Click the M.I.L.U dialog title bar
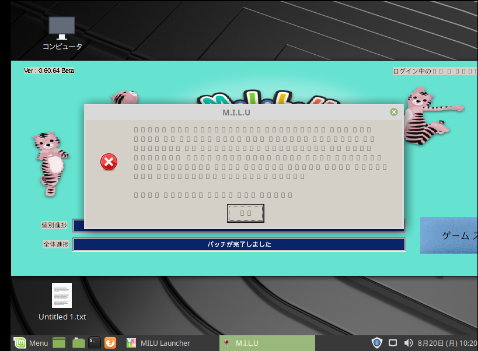This screenshot has width=478, height=351. 240,112
